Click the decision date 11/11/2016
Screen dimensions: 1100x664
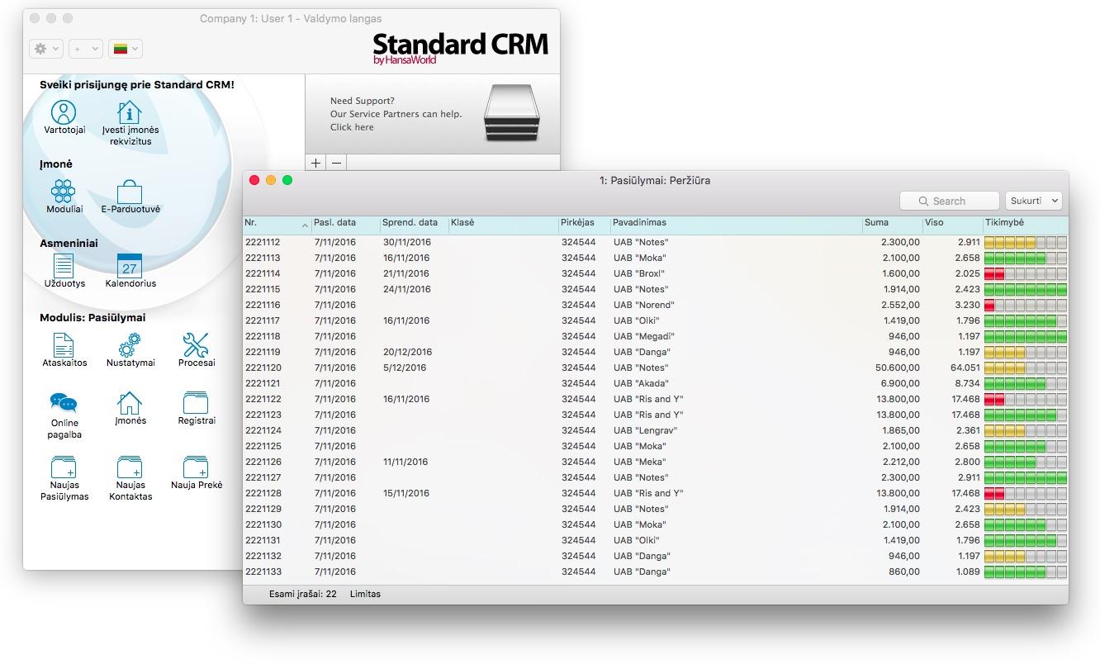click(405, 462)
